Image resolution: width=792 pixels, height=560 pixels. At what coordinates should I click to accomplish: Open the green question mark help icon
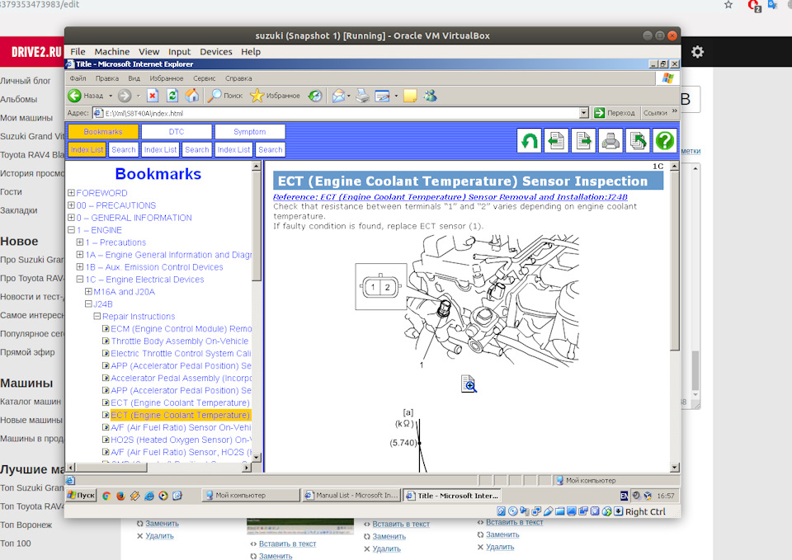tap(665, 141)
